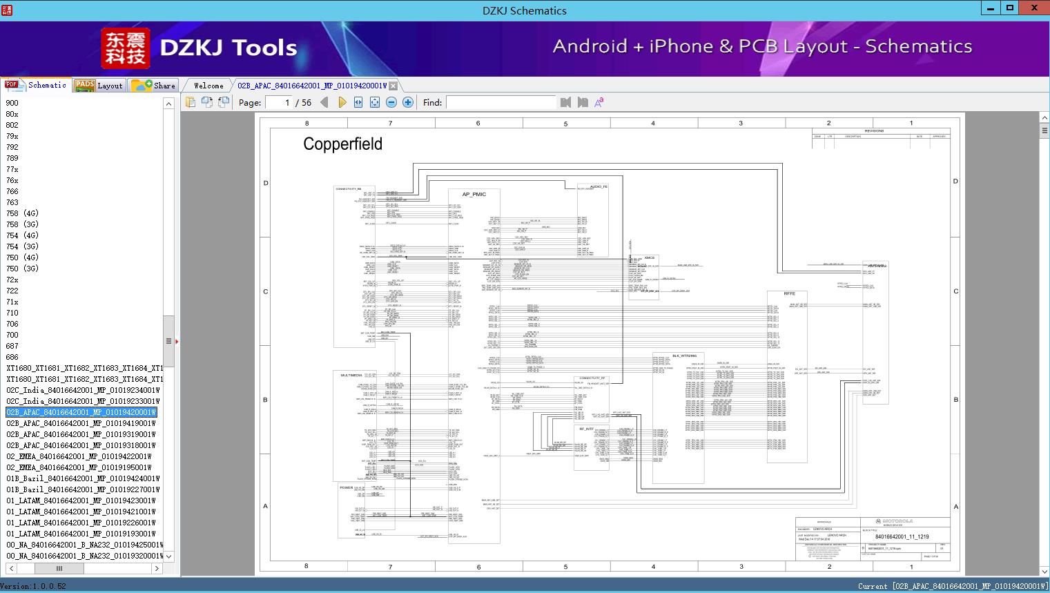Select the 758 (3G) entry
Viewport: 1050px width, 593px height.
coord(22,224)
